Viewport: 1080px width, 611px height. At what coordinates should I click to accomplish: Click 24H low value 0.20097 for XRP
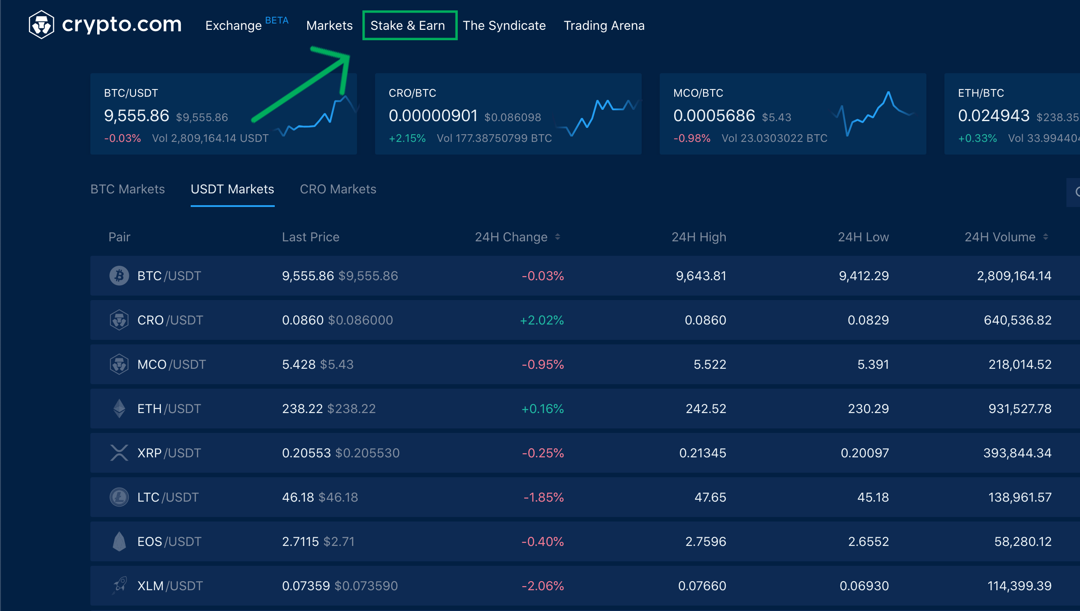(x=864, y=453)
